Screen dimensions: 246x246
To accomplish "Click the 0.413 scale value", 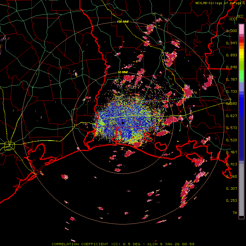I will pos(232,164).
